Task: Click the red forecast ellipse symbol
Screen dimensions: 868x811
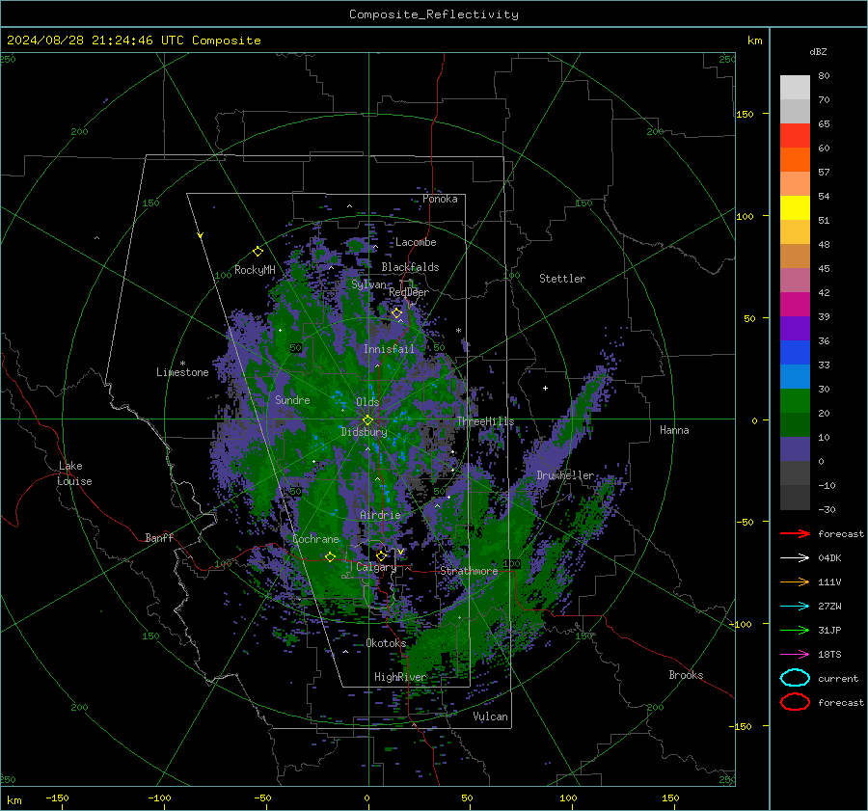Action: point(795,702)
